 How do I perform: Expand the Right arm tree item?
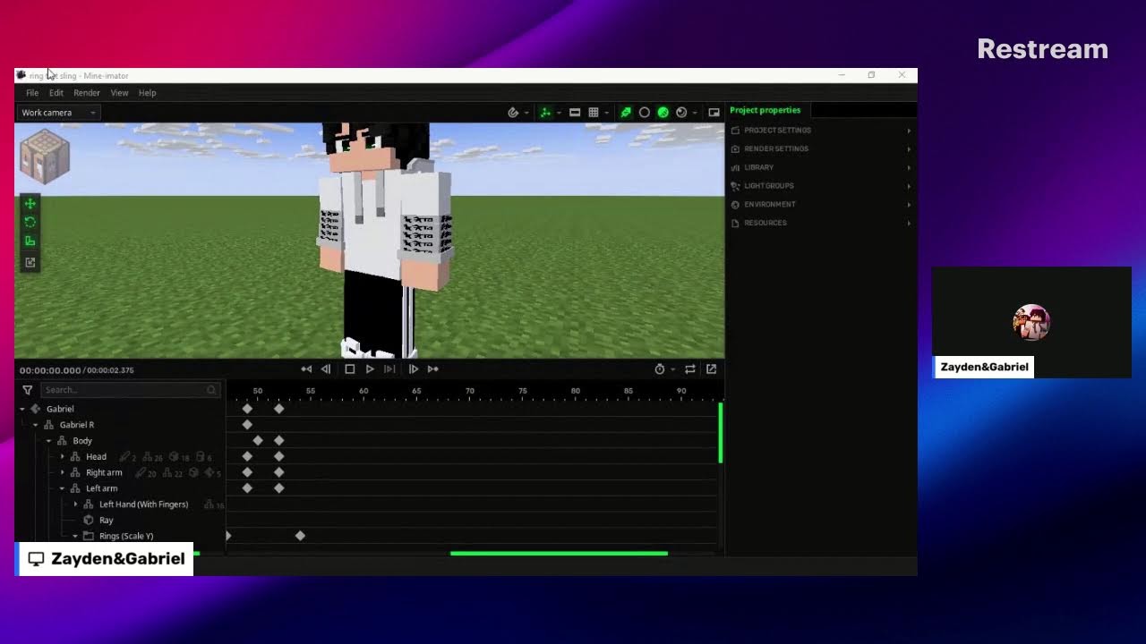[x=63, y=473]
